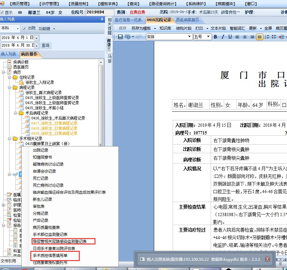Screen dimensions: 287x270
Task: Toggle the 显示 checkbox
Action: tap(2, 12)
